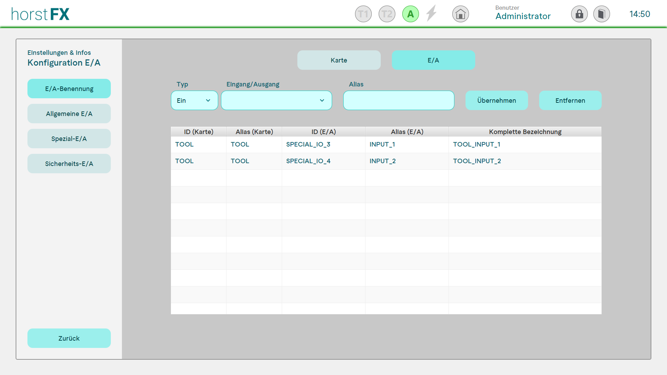This screenshot has height=375, width=667.
Task: Switch to the Karte tab
Action: click(x=339, y=60)
